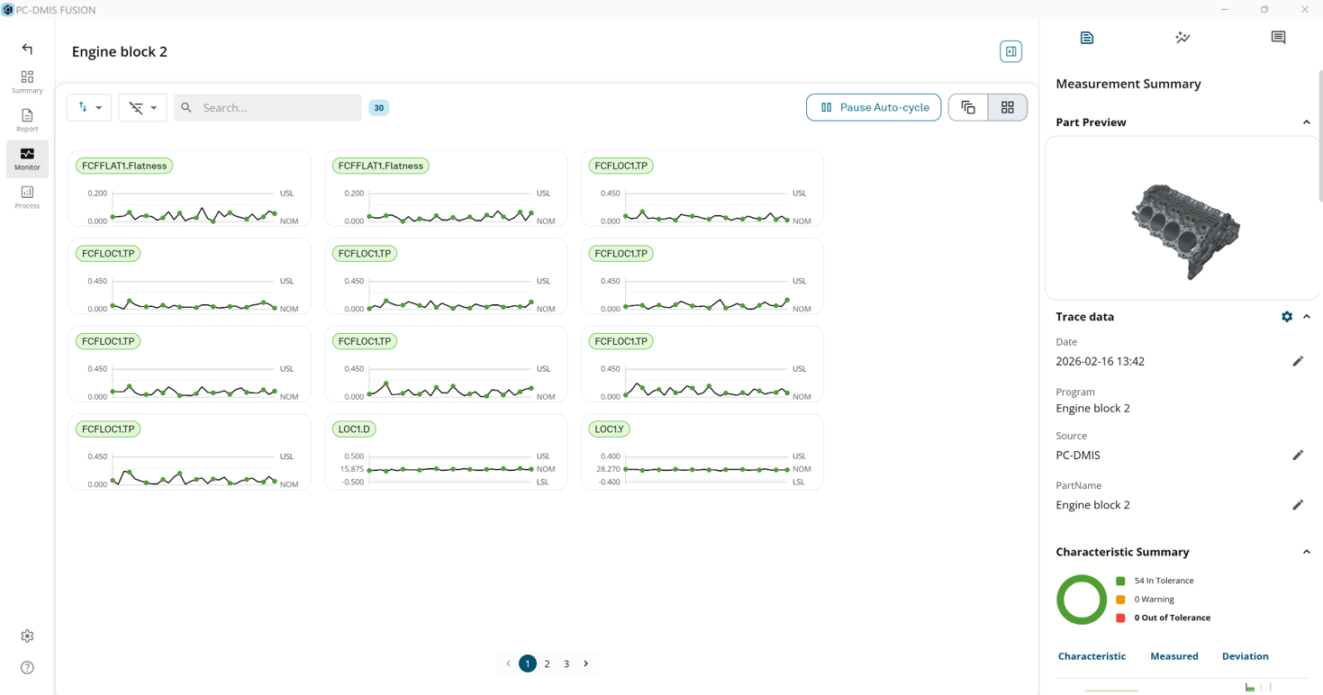Screen dimensions: 1323x695
Task: Click the red Out of Tolerance swatch
Action: coord(1120,618)
